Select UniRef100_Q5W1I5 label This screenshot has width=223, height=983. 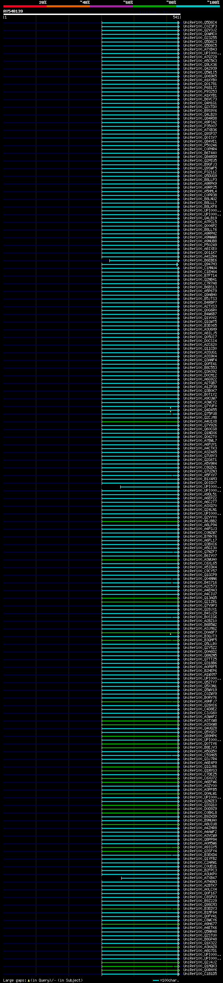[x=200, y=73]
